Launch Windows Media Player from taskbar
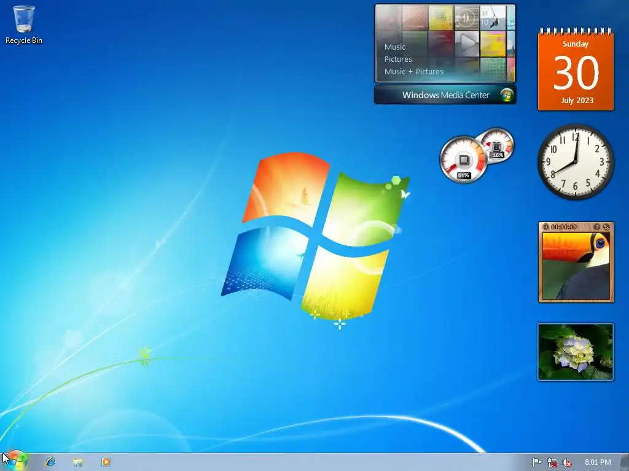The width and height of the screenshot is (629, 471). coord(106,462)
